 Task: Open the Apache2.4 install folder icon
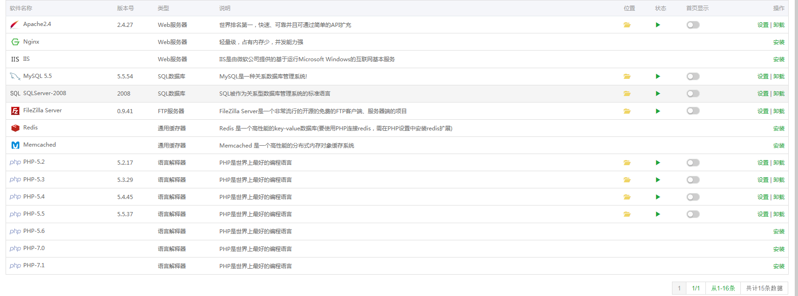627,25
